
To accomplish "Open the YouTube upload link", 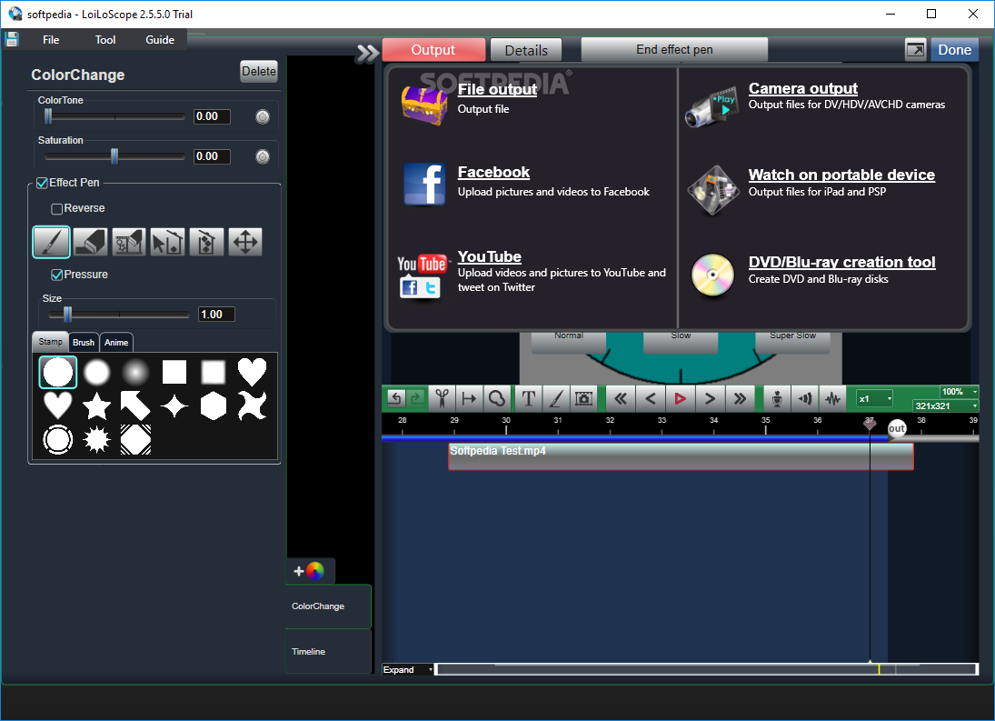I will pos(489,256).
